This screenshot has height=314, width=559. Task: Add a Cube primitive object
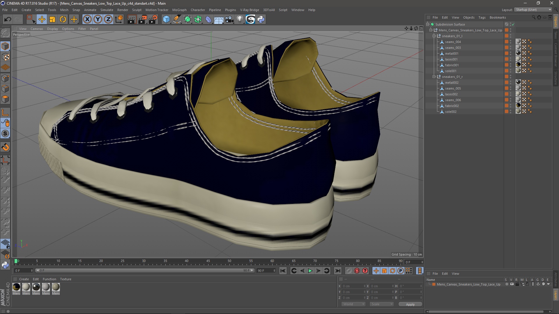[x=166, y=19]
